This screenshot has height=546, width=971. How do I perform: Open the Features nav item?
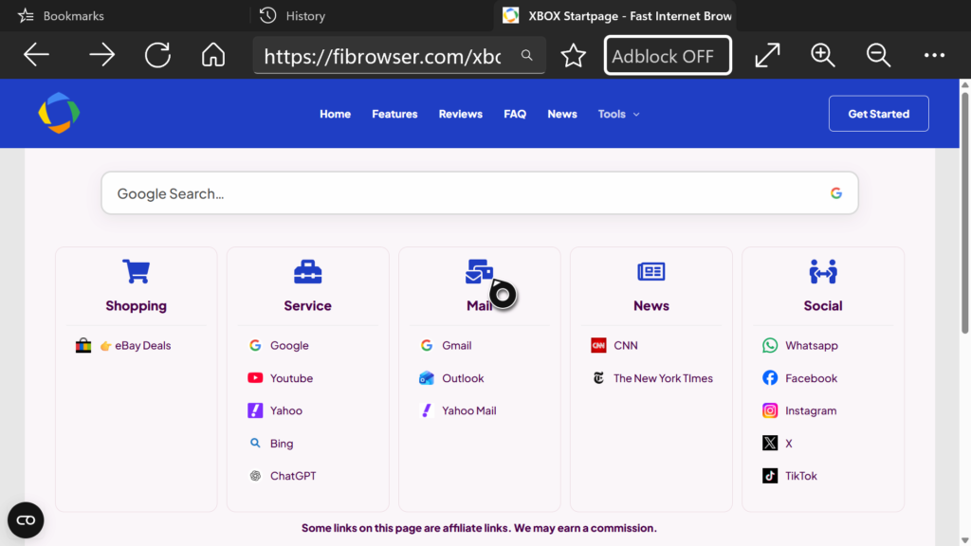(x=394, y=114)
